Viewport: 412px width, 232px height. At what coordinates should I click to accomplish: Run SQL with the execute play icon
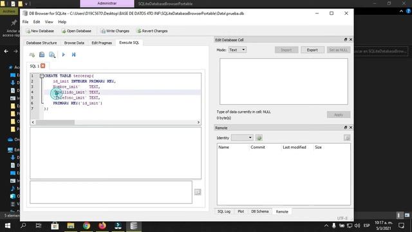[x=63, y=54]
